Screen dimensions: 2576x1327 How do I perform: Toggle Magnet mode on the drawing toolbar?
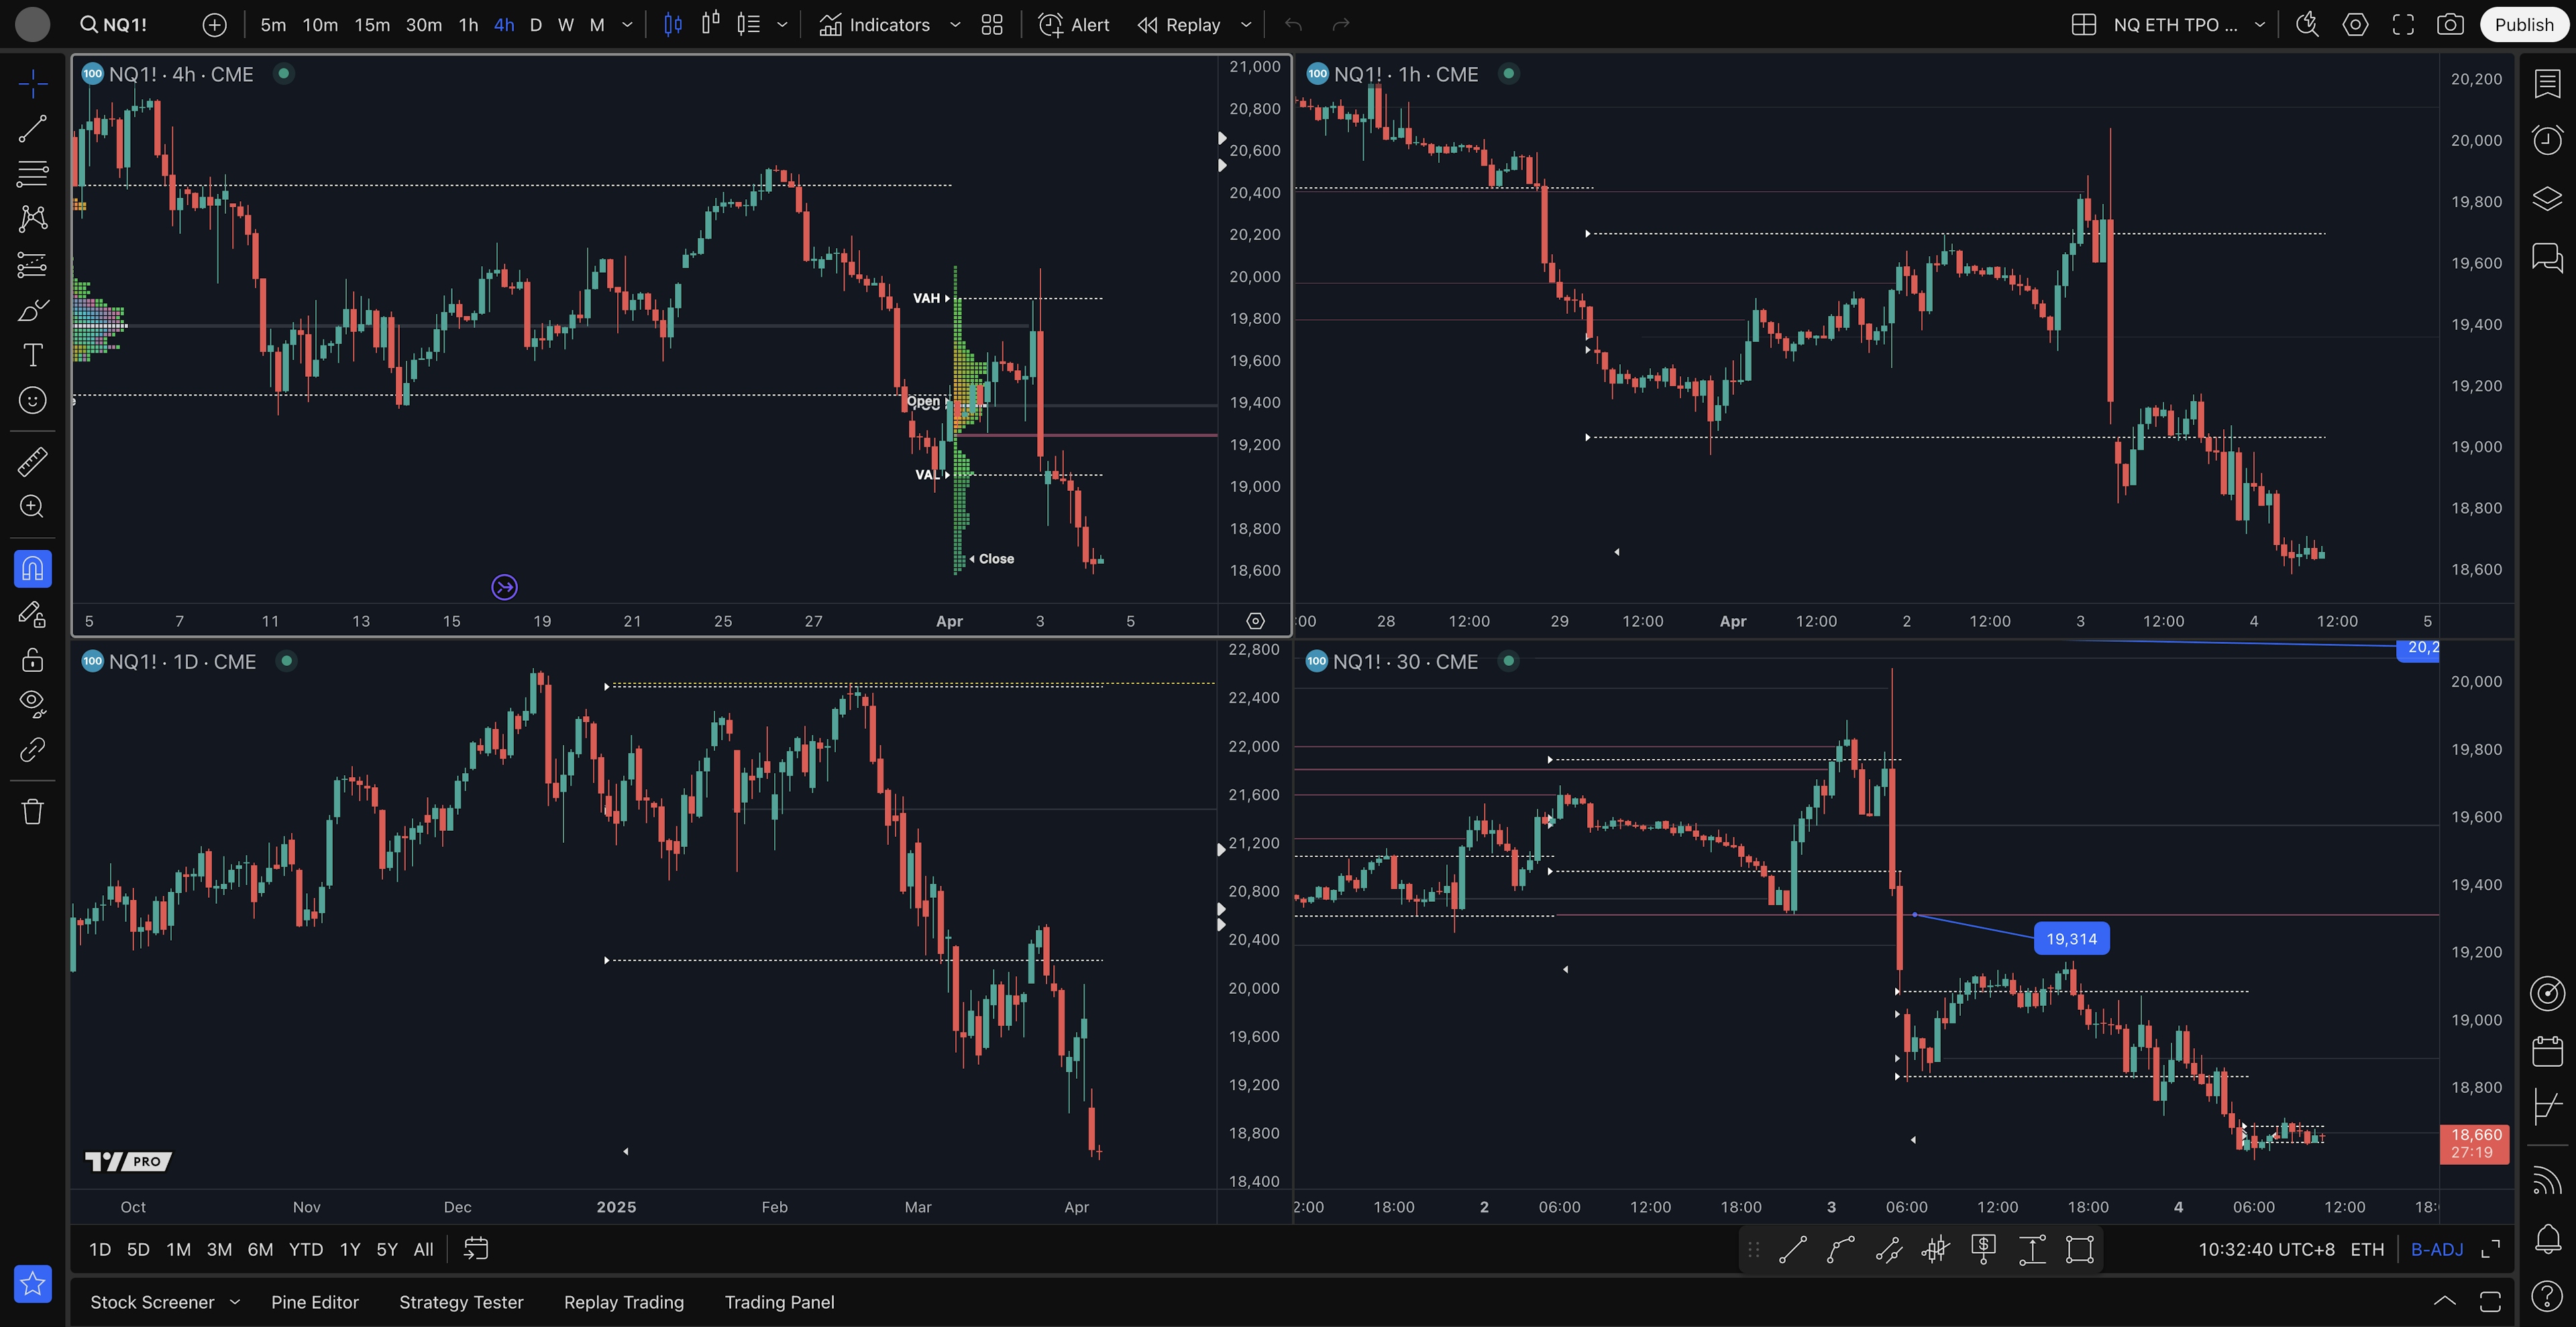(32, 569)
